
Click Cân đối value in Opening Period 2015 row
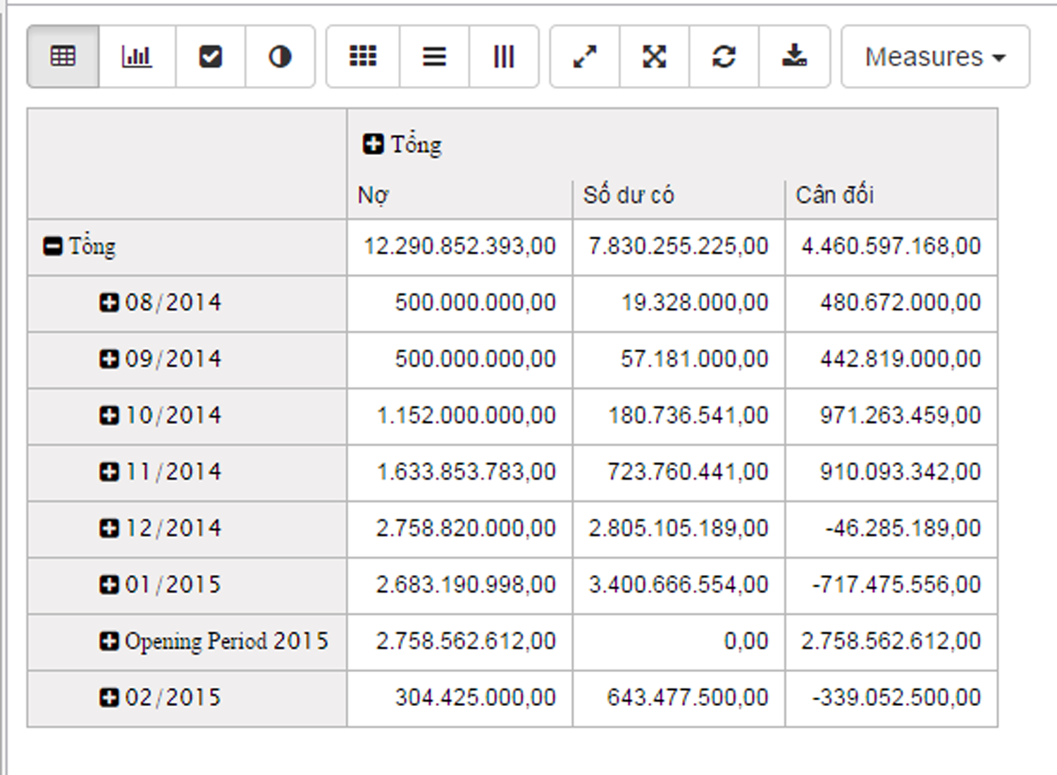[891, 640]
